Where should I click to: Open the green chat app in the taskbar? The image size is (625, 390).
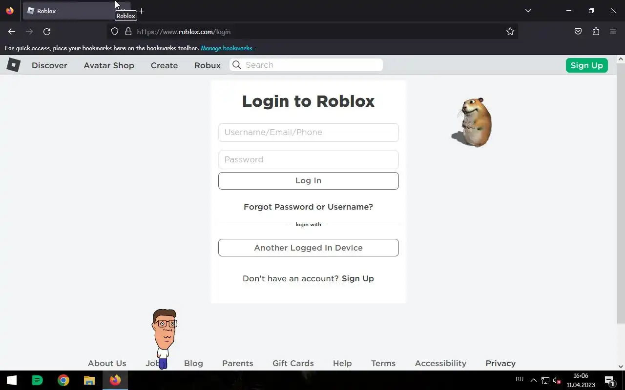tap(37, 380)
